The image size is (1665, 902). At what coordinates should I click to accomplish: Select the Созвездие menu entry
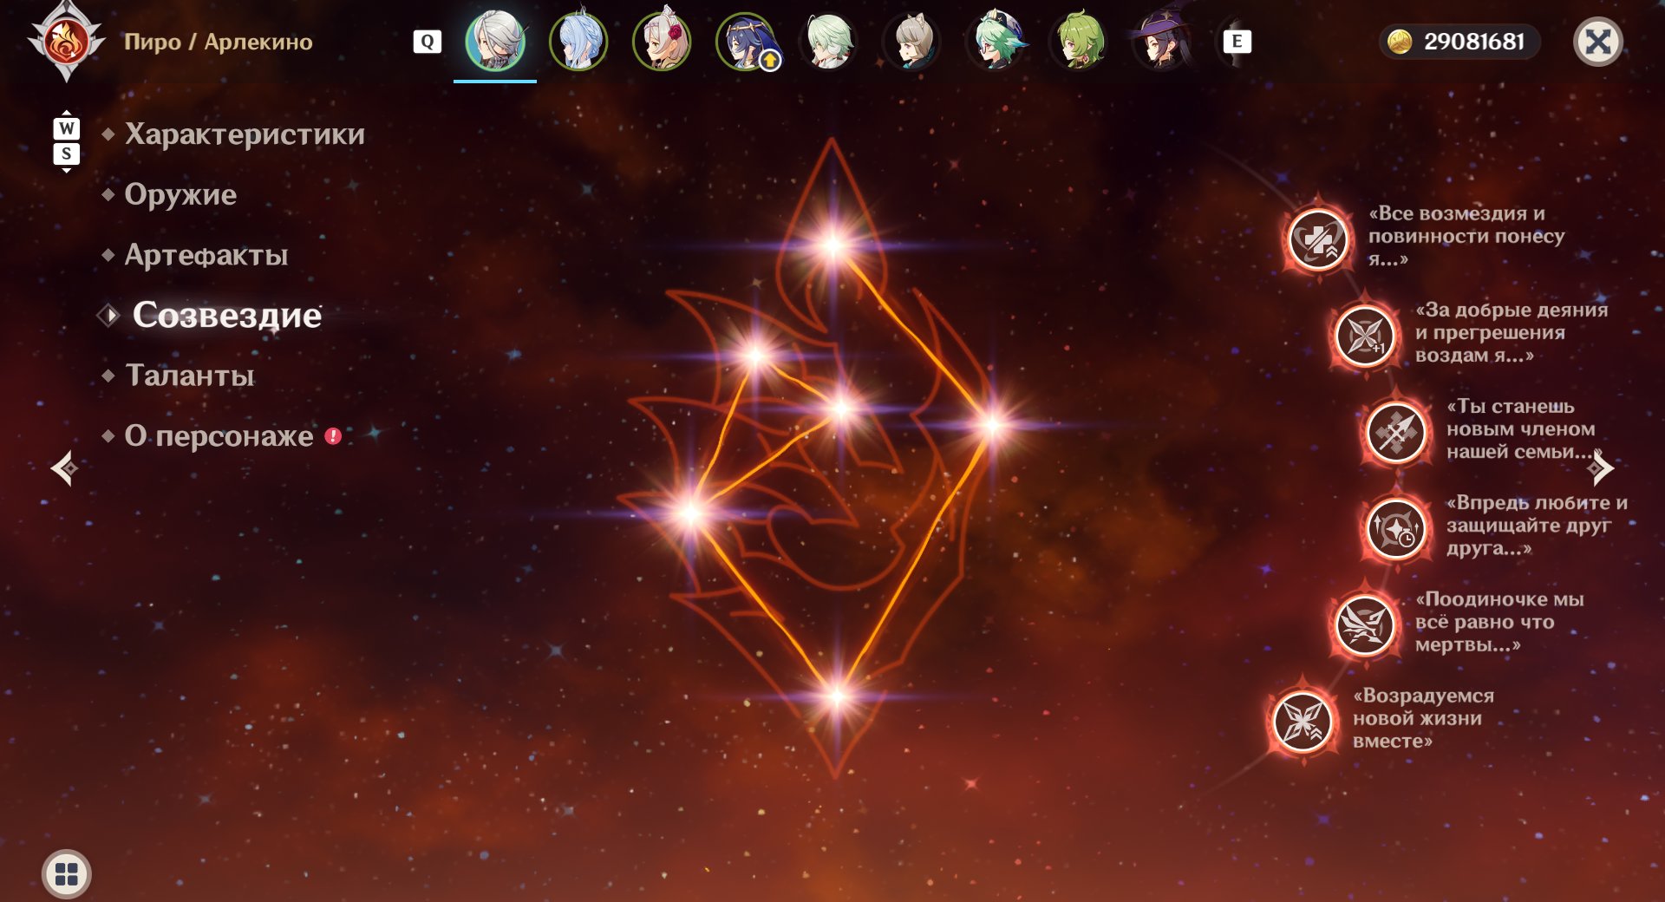(226, 315)
